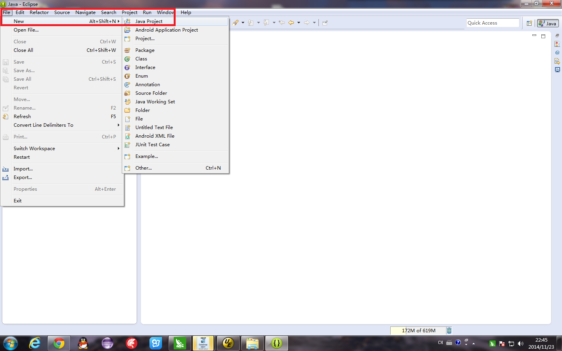562x351 pixels.
Task: Choose File in New submenu
Action: pyautogui.click(x=176, y=119)
